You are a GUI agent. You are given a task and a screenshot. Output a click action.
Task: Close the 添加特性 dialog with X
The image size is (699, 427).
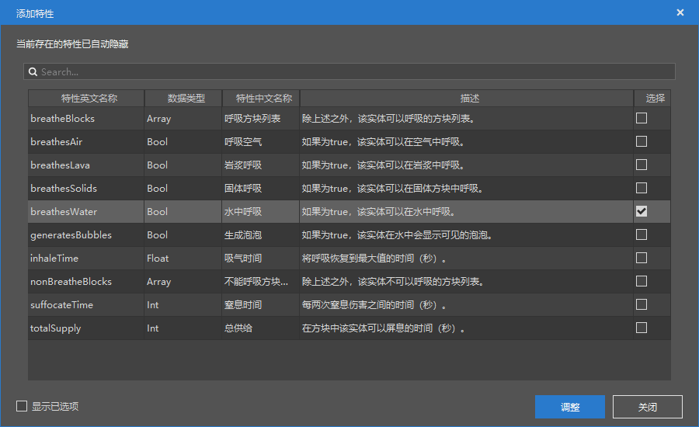point(680,12)
